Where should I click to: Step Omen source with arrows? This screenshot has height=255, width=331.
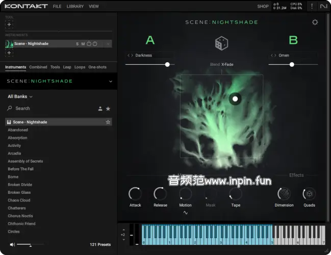[x=273, y=55]
